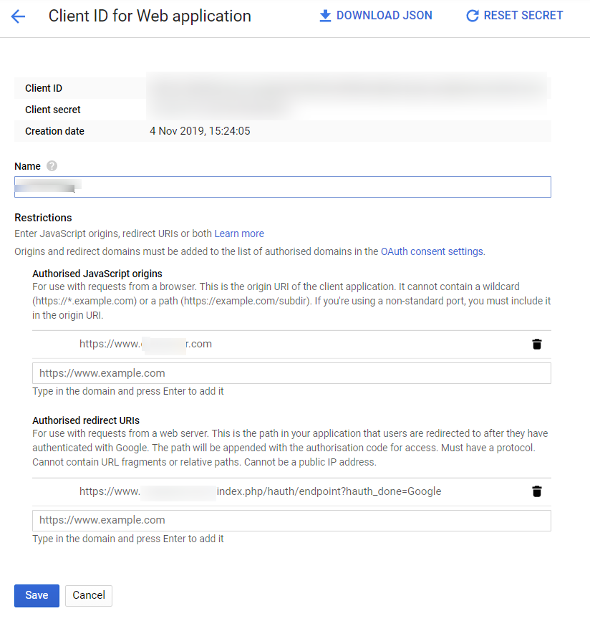Delete the authorised JavaScript origin entry
The width and height of the screenshot is (590, 626).
pyautogui.click(x=537, y=344)
